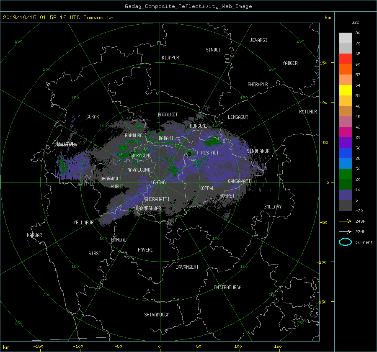377x352 pixels.
Task: Click the KUSTAGI city label
Action: [x=210, y=153]
